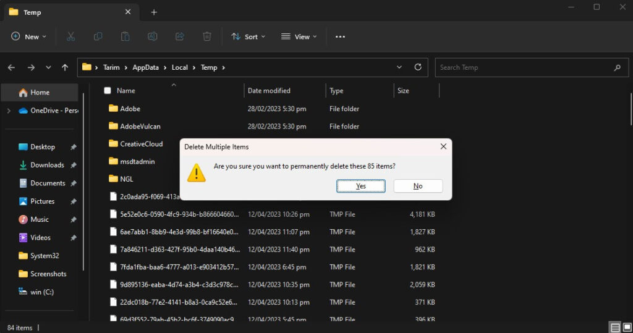Click the Share icon in toolbar

pos(180,36)
